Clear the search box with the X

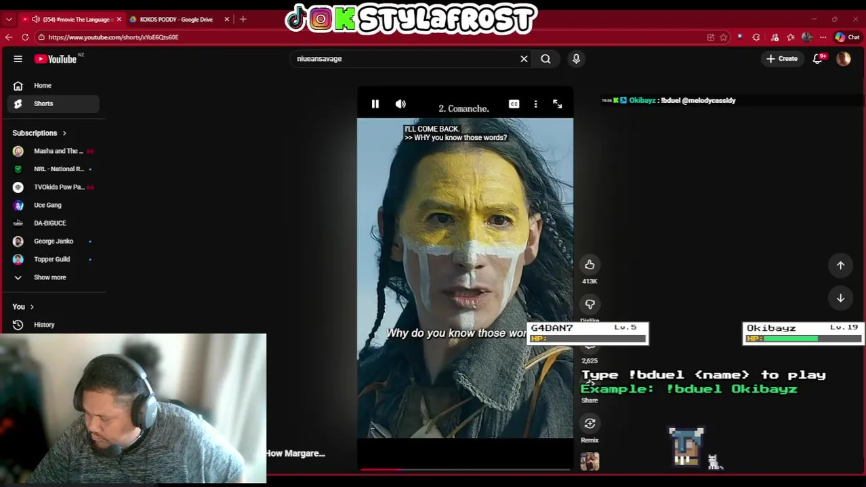[x=524, y=59]
